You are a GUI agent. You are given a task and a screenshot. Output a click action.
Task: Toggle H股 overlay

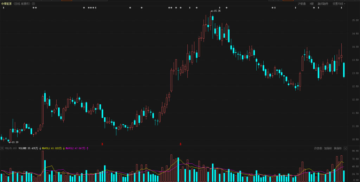point(311,4)
